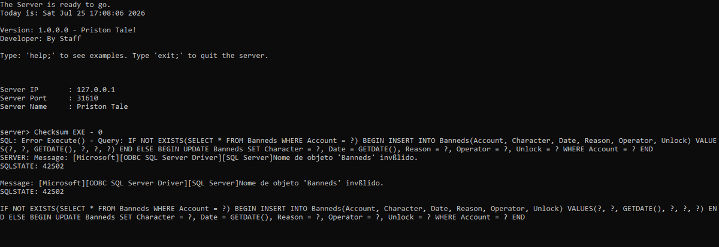Click the 'Developer: By Staff' line
719x247 pixels.
click(x=41, y=38)
